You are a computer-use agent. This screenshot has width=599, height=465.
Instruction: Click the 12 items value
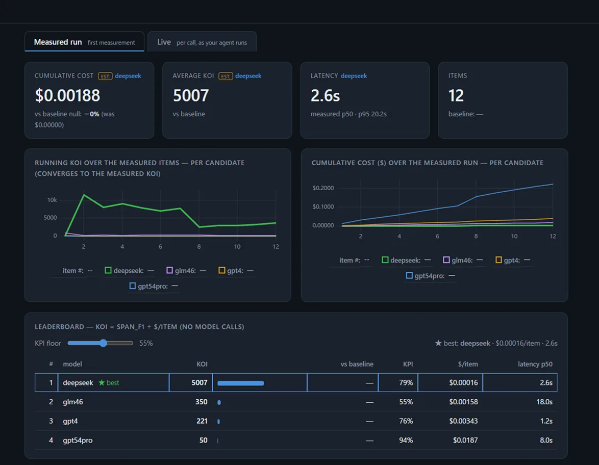(456, 95)
